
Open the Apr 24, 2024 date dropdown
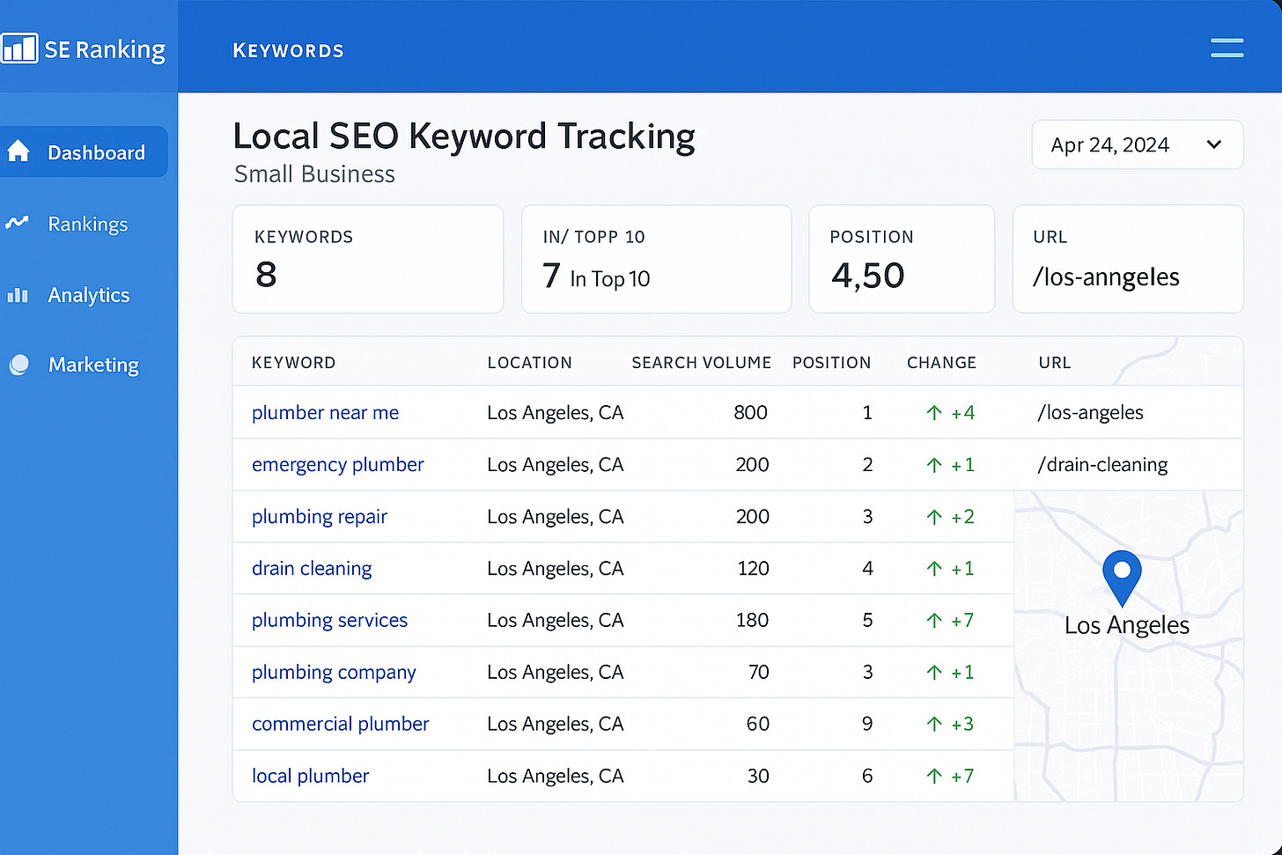click(x=1137, y=144)
